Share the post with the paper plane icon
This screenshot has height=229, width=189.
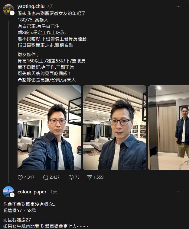(x=89, y=177)
